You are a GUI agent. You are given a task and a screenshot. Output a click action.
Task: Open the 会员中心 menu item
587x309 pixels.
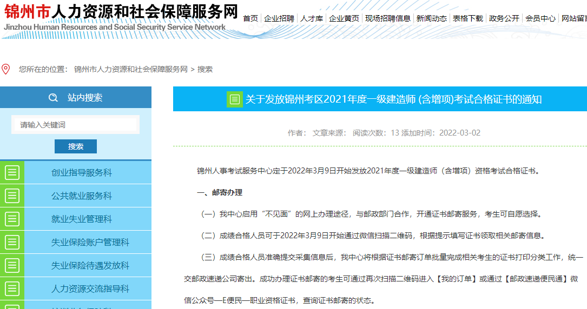(540, 18)
